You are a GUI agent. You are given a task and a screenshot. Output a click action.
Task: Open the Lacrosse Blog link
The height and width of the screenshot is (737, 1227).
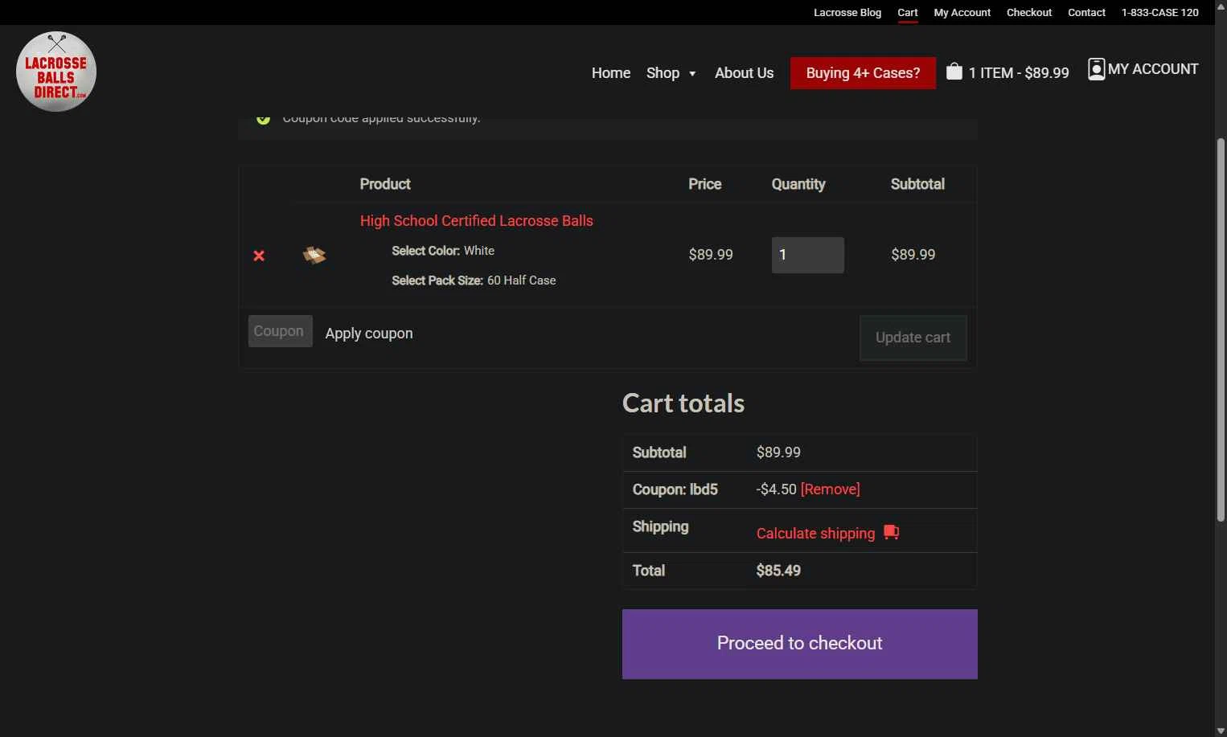[x=847, y=12]
